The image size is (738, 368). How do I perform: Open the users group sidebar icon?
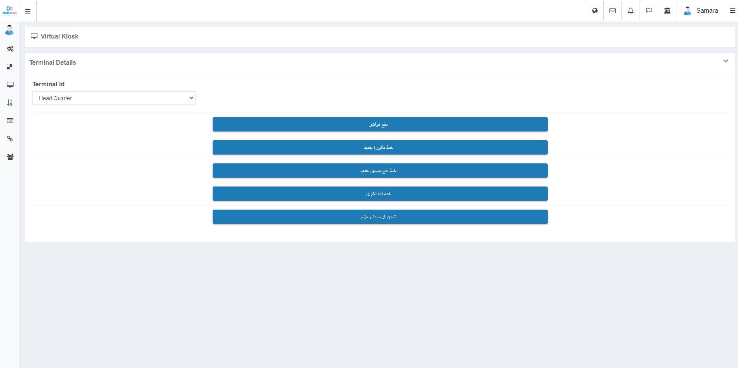(10, 157)
